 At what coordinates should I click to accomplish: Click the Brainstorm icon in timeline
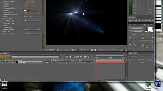click(x=85, y=57)
